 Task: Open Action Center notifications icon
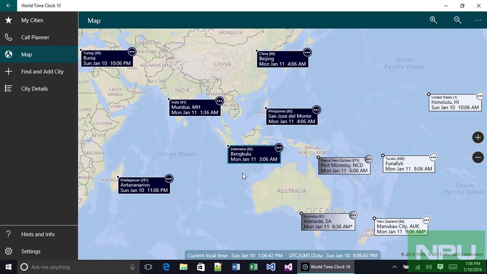440,267
